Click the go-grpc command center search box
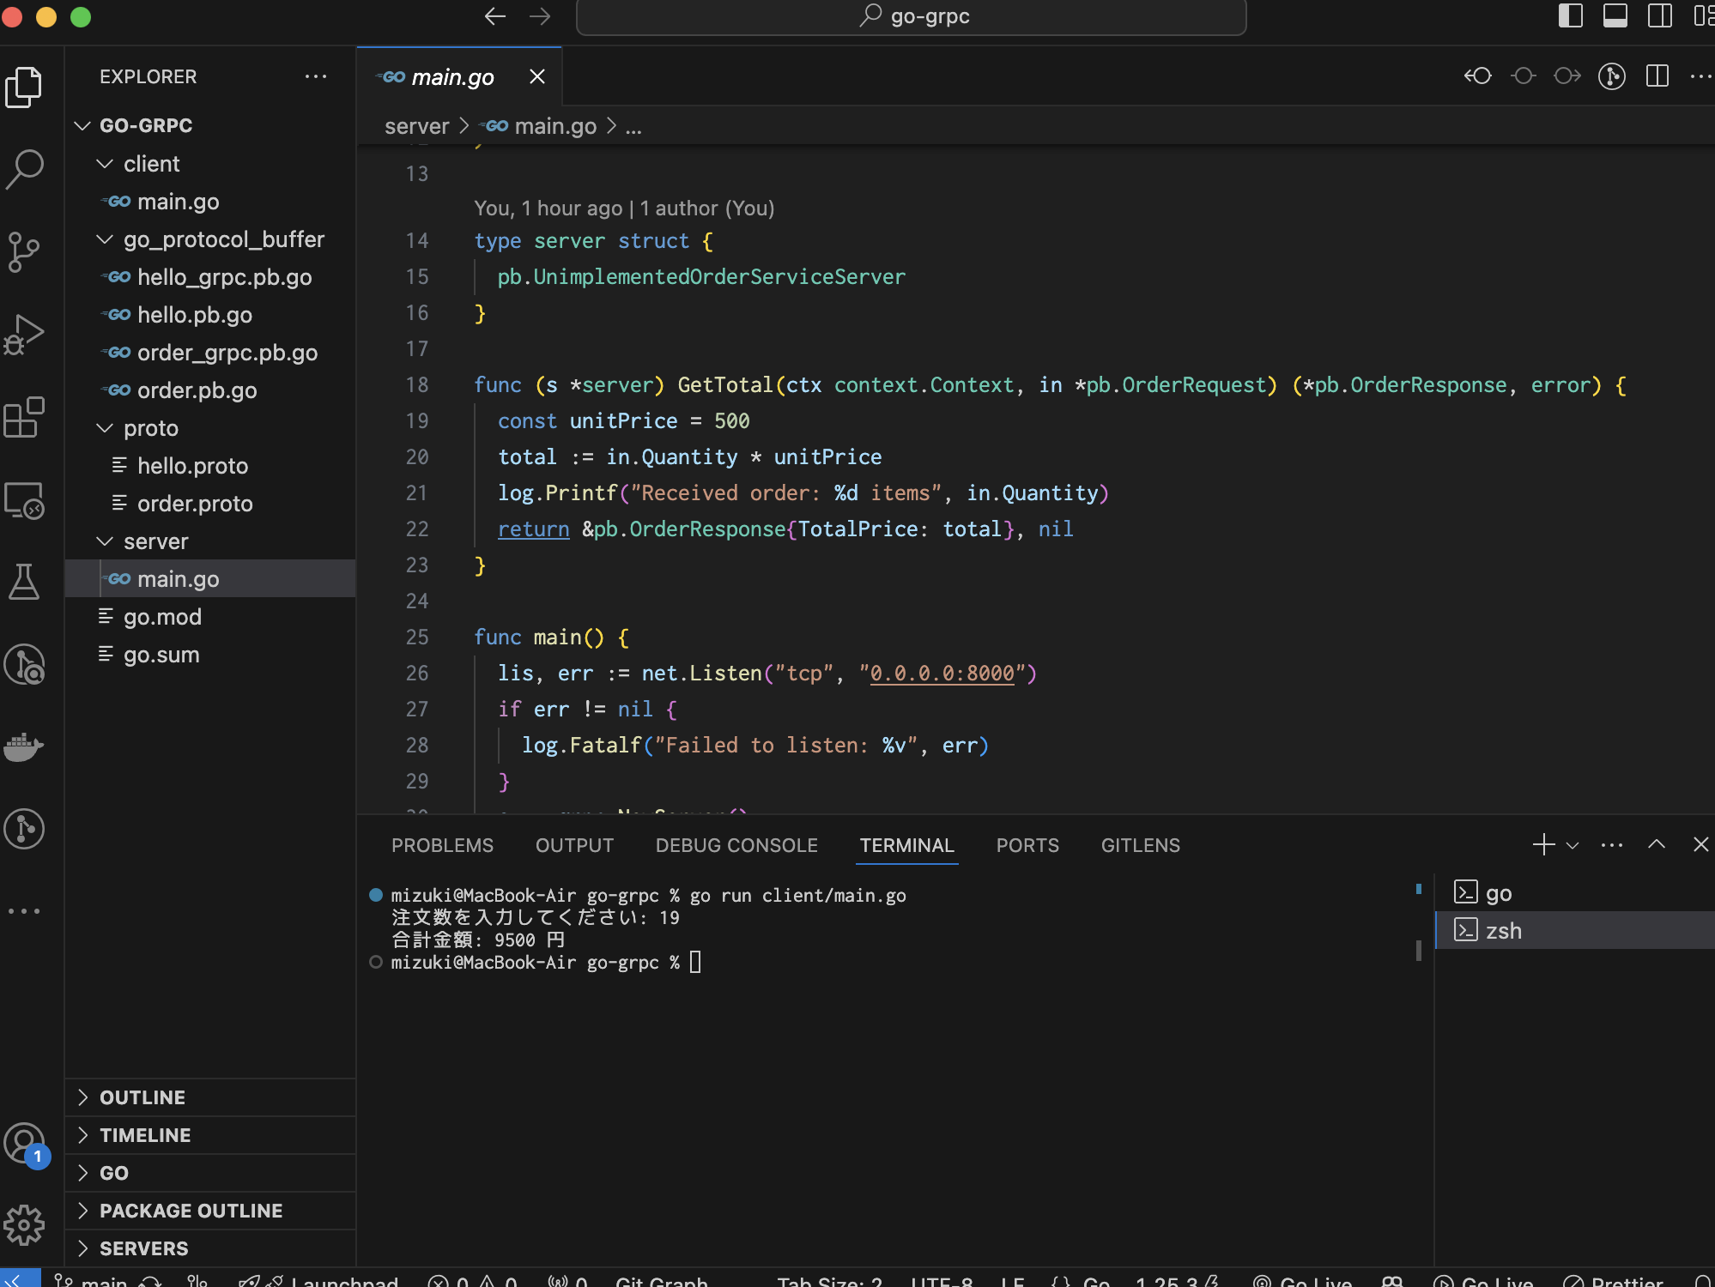Screen dimensions: 1715x1287 pyautogui.click(x=912, y=16)
